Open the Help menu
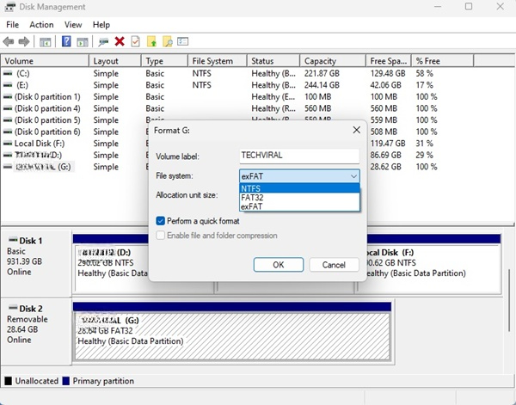Viewport: 516px width, 405px height. coord(101,25)
